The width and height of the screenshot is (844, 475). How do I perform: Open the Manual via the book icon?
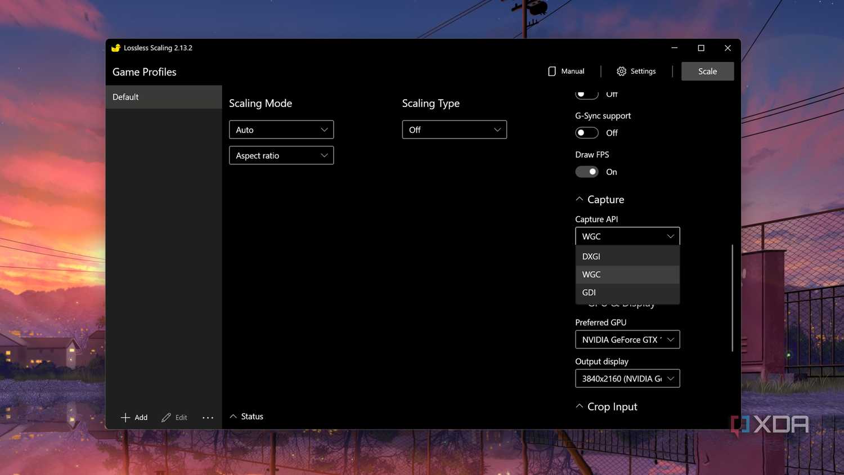552,71
